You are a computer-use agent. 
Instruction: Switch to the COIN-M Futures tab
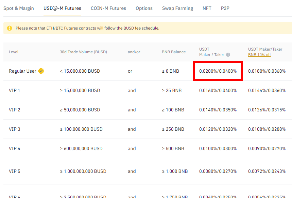tap(108, 8)
